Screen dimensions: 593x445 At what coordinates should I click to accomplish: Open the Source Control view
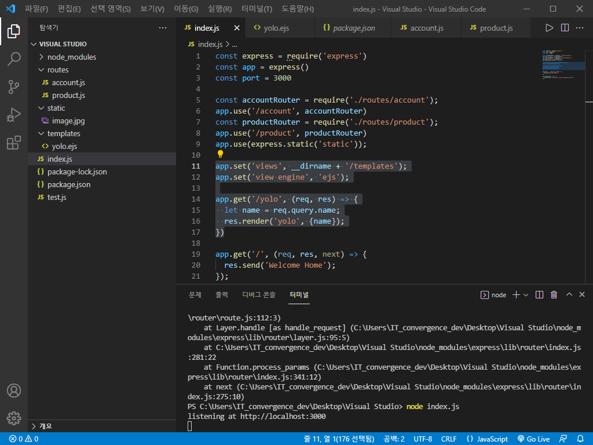tap(14, 86)
